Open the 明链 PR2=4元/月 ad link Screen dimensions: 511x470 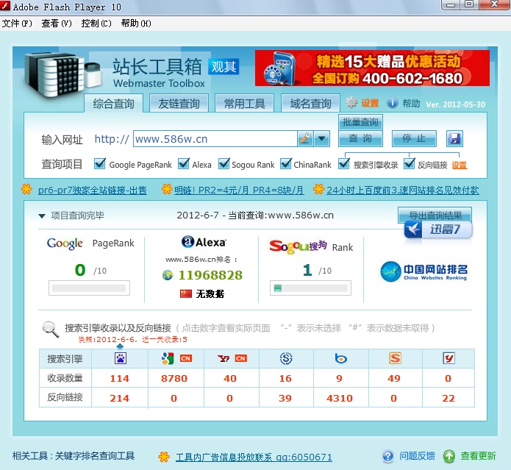pos(239,190)
